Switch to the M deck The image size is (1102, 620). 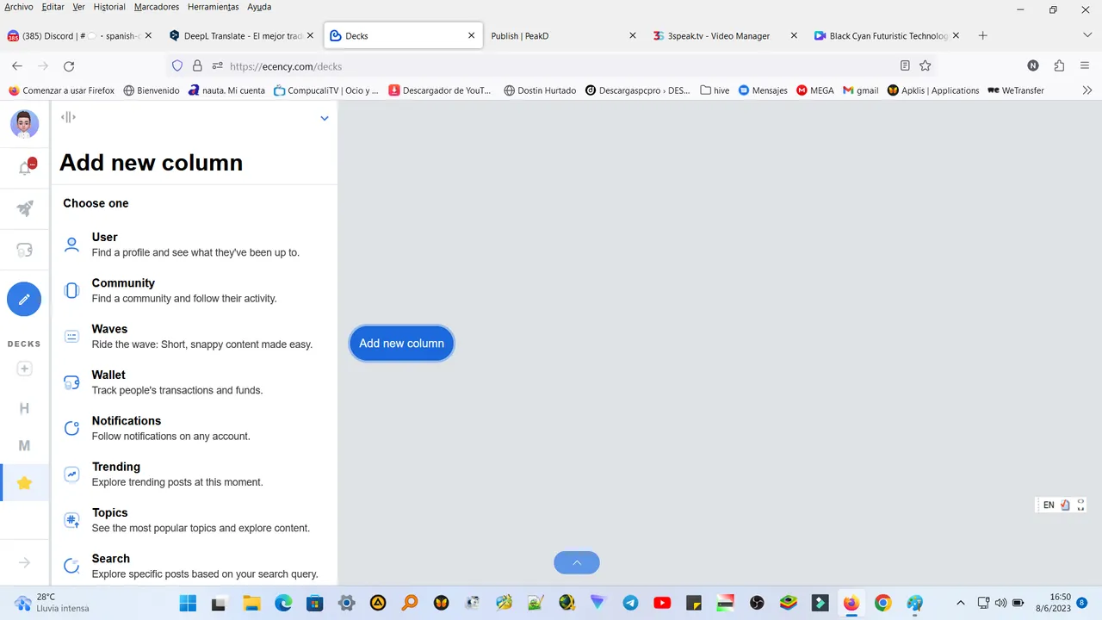[x=24, y=445]
